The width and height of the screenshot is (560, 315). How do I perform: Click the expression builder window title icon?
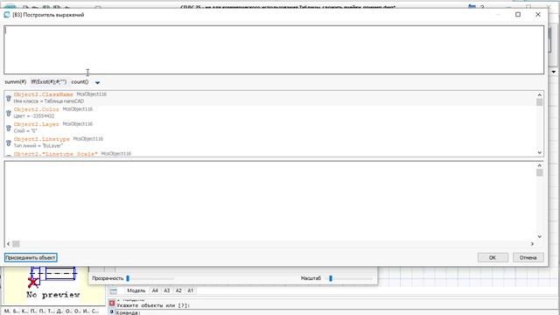[x=7, y=15]
